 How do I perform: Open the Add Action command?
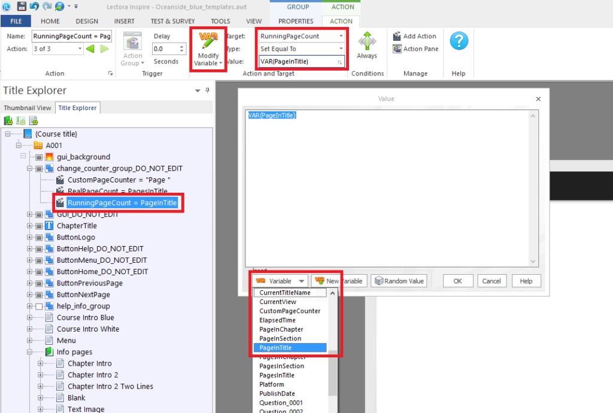coord(415,36)
